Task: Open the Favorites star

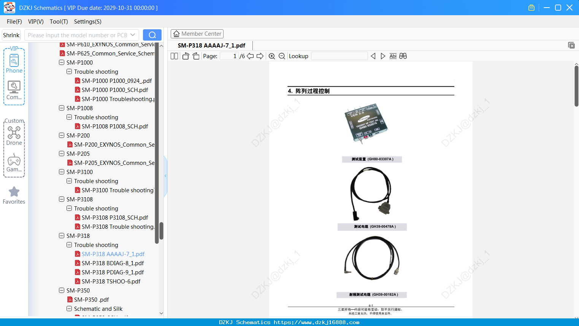Action: [14, 195]
